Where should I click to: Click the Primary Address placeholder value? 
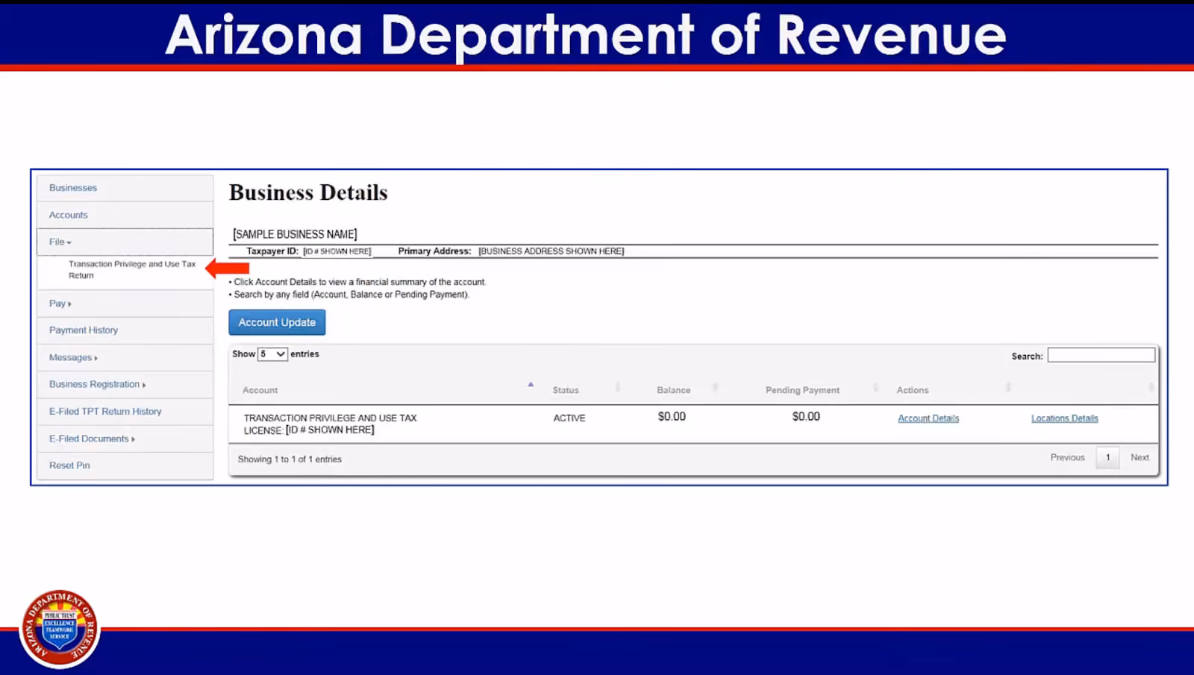pos(551,251)
